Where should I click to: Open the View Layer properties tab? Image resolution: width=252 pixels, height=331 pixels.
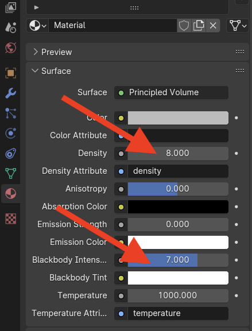pyautogui.click(x=10, y=7)
